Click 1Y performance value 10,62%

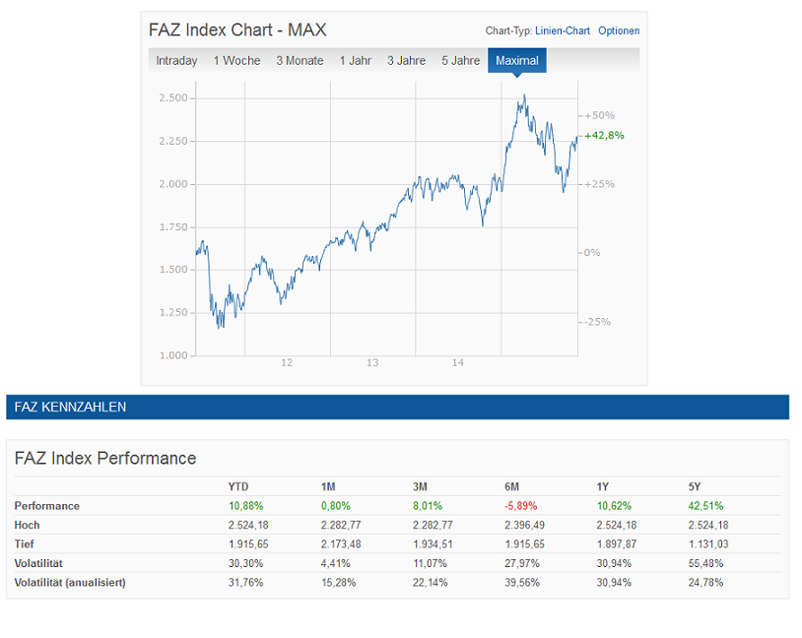(614, 506)
